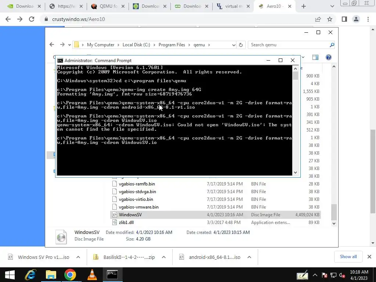Screen dimensions: 376x282
Task: Click the crustywindo.ws address bar
Action: 177,19
